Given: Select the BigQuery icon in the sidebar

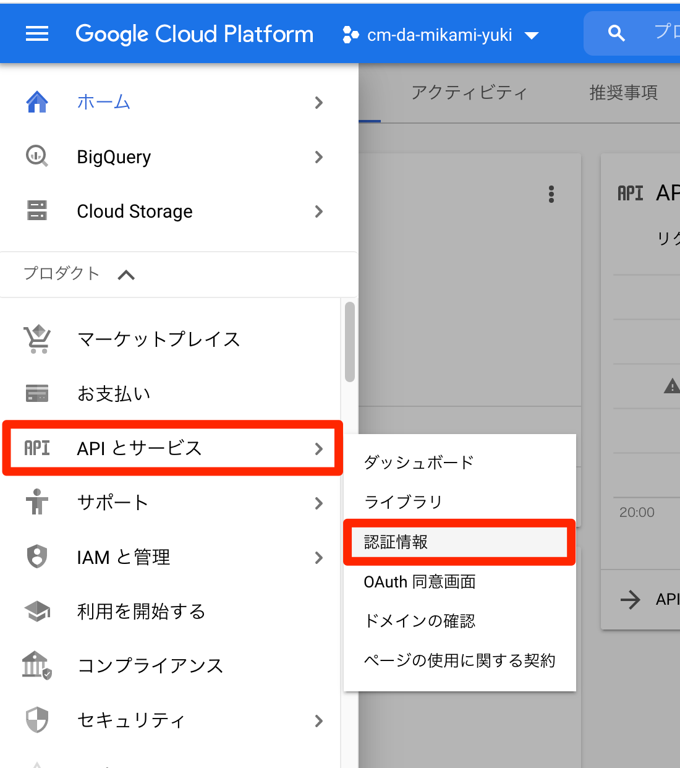Looking at the screenshot, I should (37, 156).
